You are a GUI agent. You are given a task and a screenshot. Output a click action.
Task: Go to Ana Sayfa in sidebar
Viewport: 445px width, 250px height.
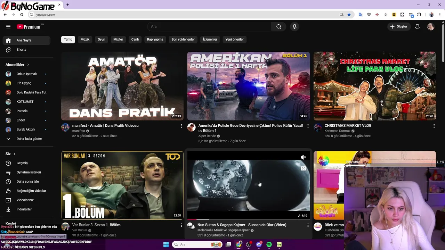[x=26, y=40]
